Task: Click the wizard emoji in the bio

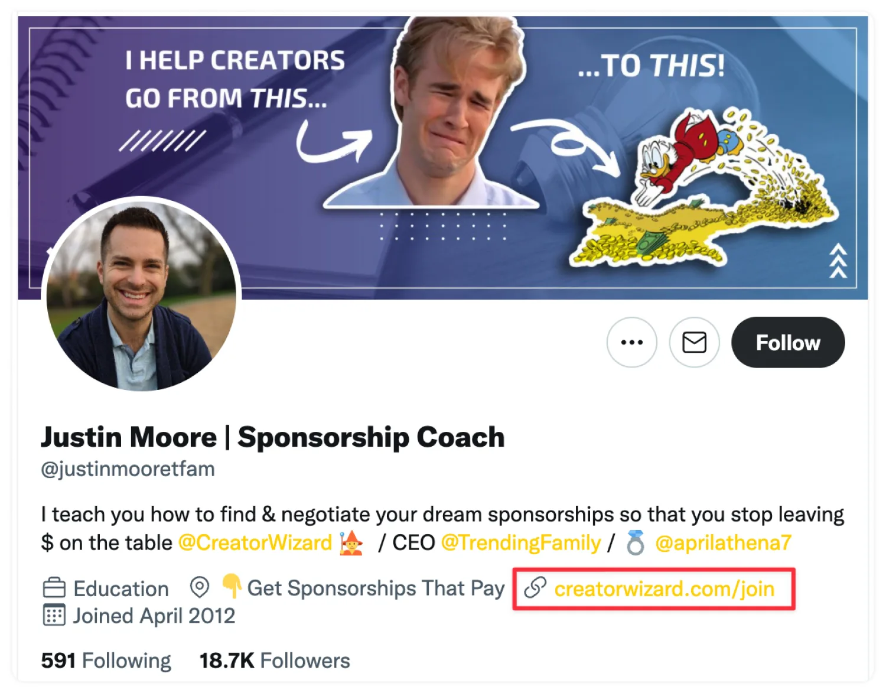Action: pyautogui.click(x=351, y=542)
